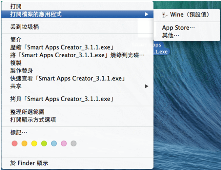Expand the 打開檔案的應用程式 submenu arrow
The image size is (221, 170).
pos(147,14)
